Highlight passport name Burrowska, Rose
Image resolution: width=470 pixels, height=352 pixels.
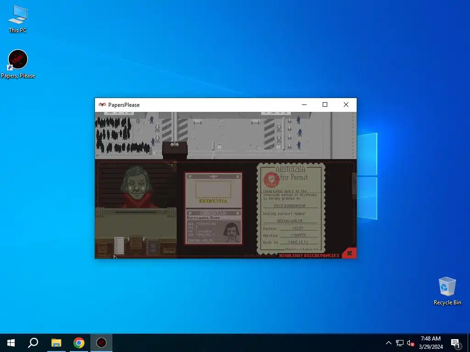[x=203, y=218]
